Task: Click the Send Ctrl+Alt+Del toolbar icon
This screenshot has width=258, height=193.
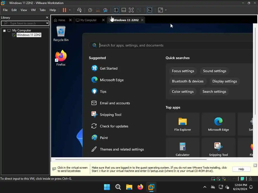Action: [x=79, y=10]
